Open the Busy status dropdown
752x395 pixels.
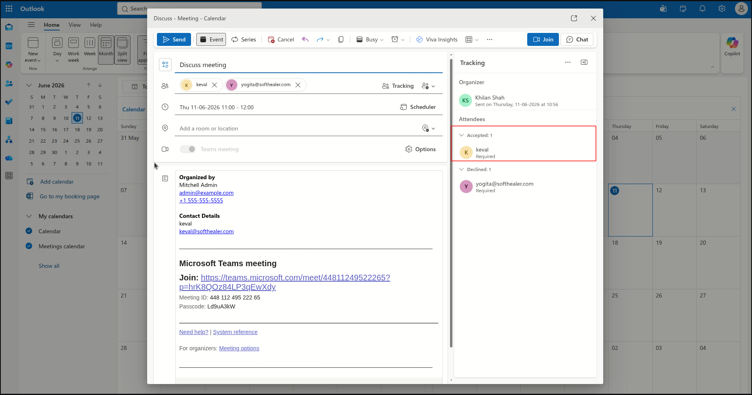(x=370, y=39)
